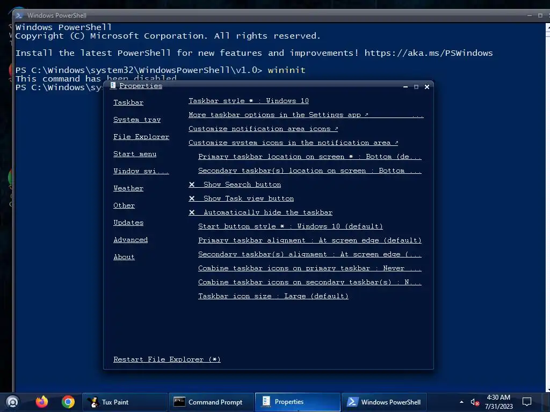550x412 pixels.
Task: Open the About section in sidebar
Action: (124, 257)
